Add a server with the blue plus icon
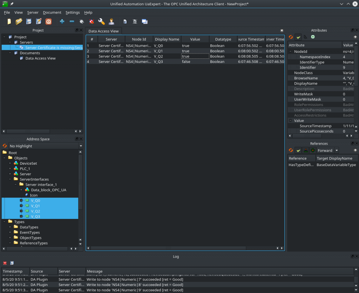The width and height of the screenshot is (359, 293). (x=62, y=21)
